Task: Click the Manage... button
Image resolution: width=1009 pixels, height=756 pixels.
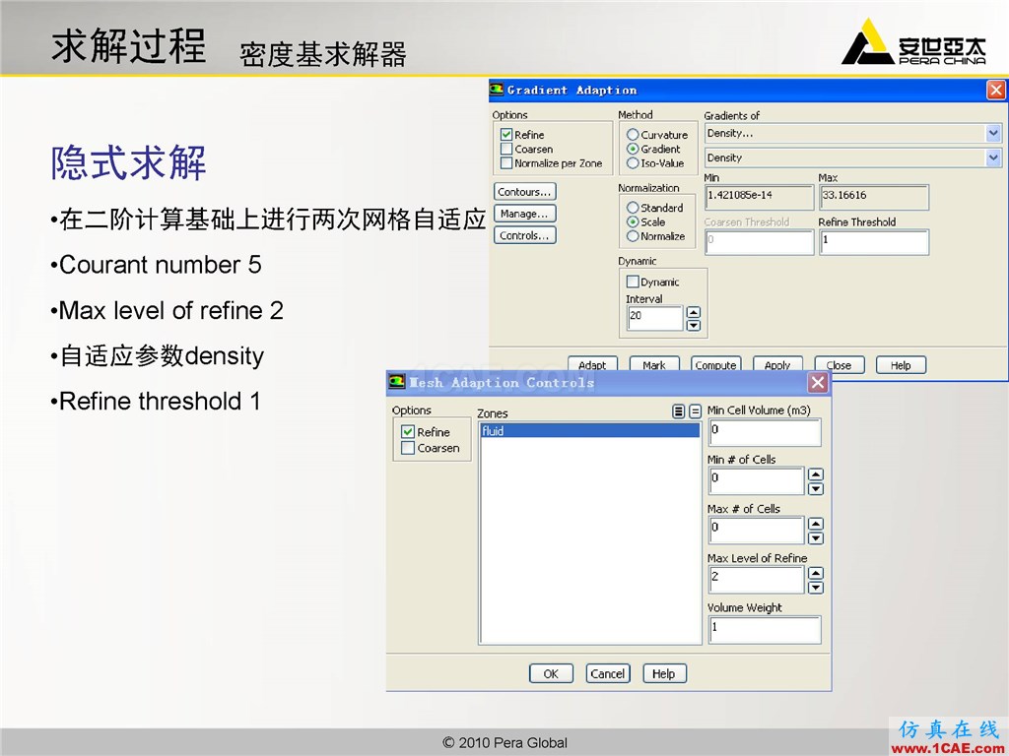Action: [524, 214]
